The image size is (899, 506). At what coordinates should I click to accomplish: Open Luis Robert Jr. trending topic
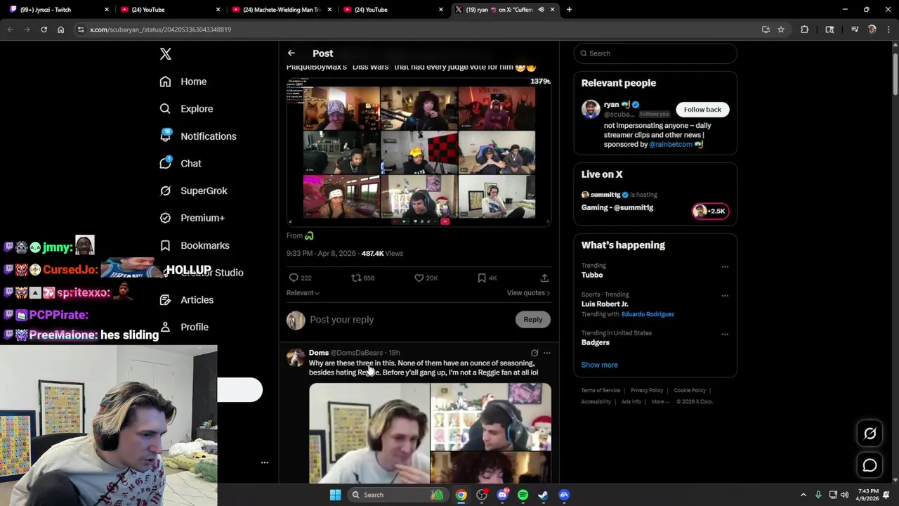pos(605,304)
